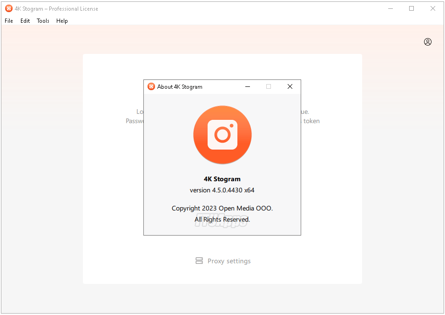Open the Help menu

(x=62, y=21)
